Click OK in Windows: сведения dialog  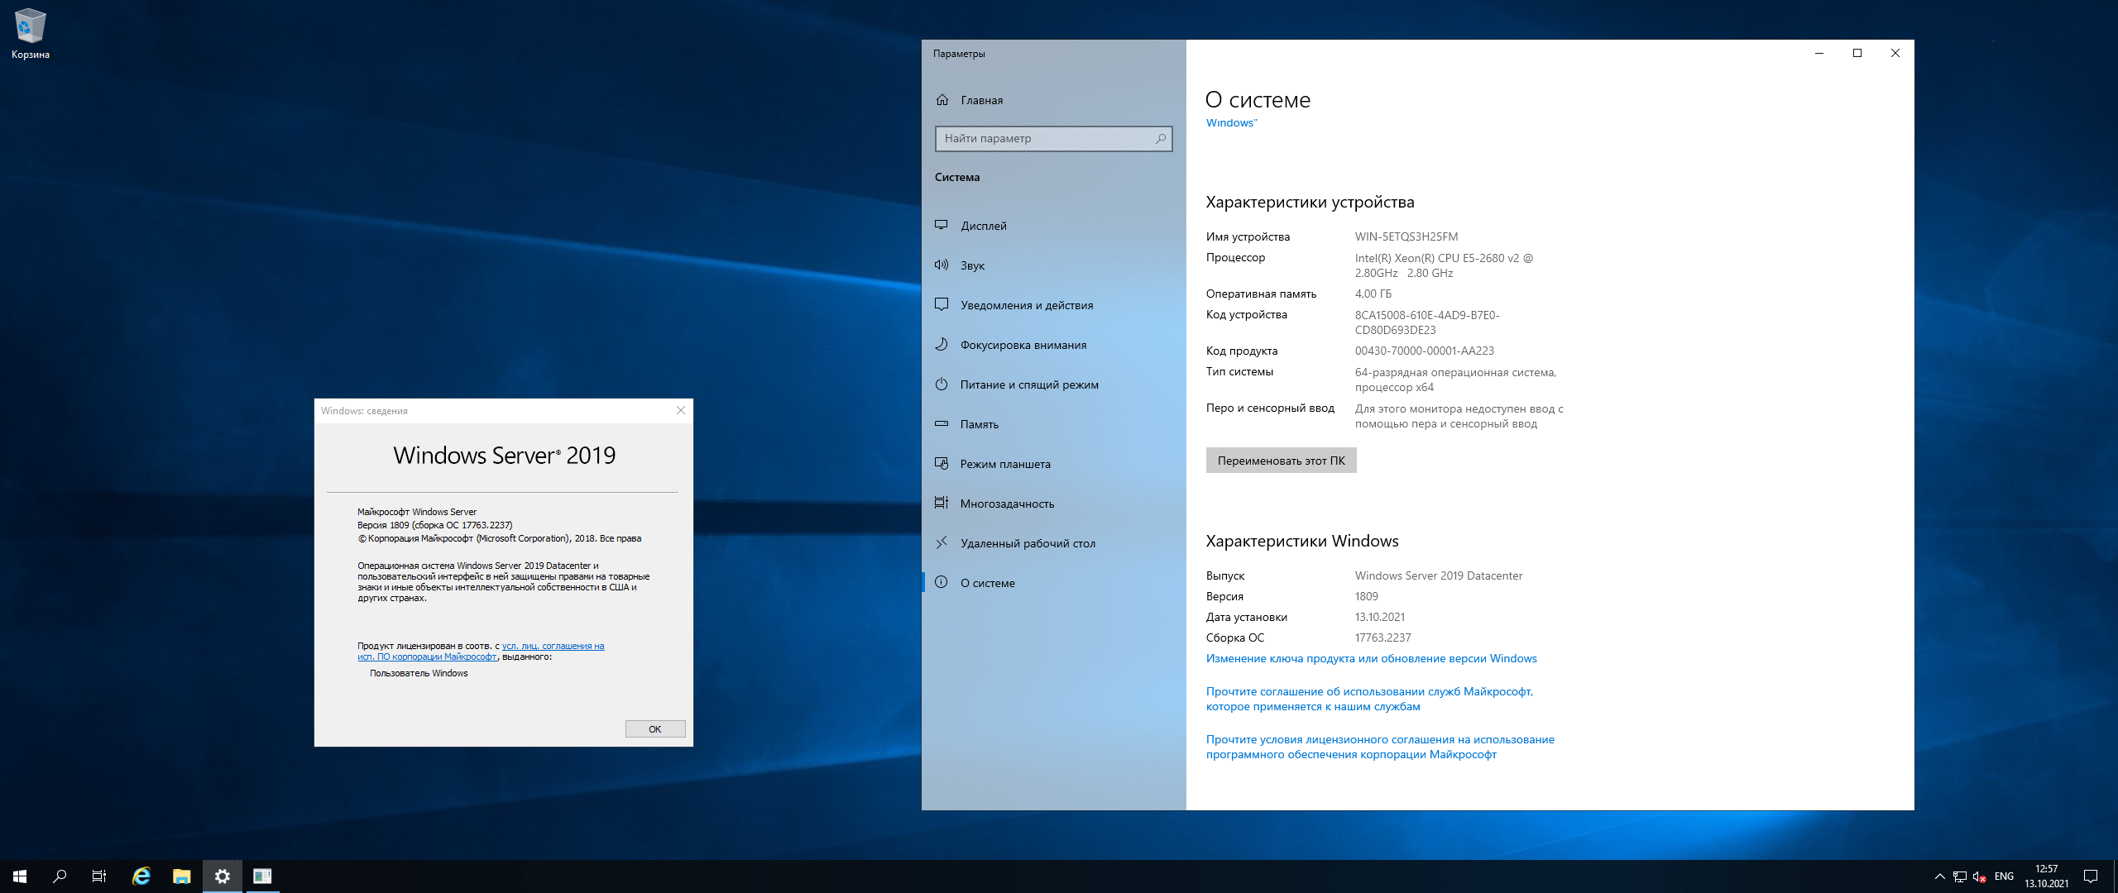[654, 729]
